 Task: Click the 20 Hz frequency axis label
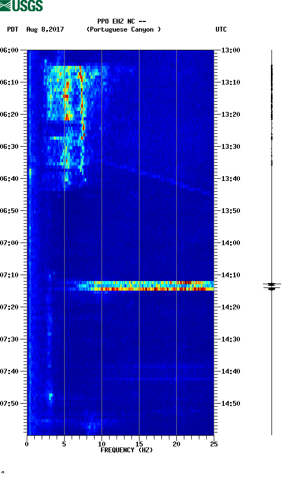[x=176, y=444]
